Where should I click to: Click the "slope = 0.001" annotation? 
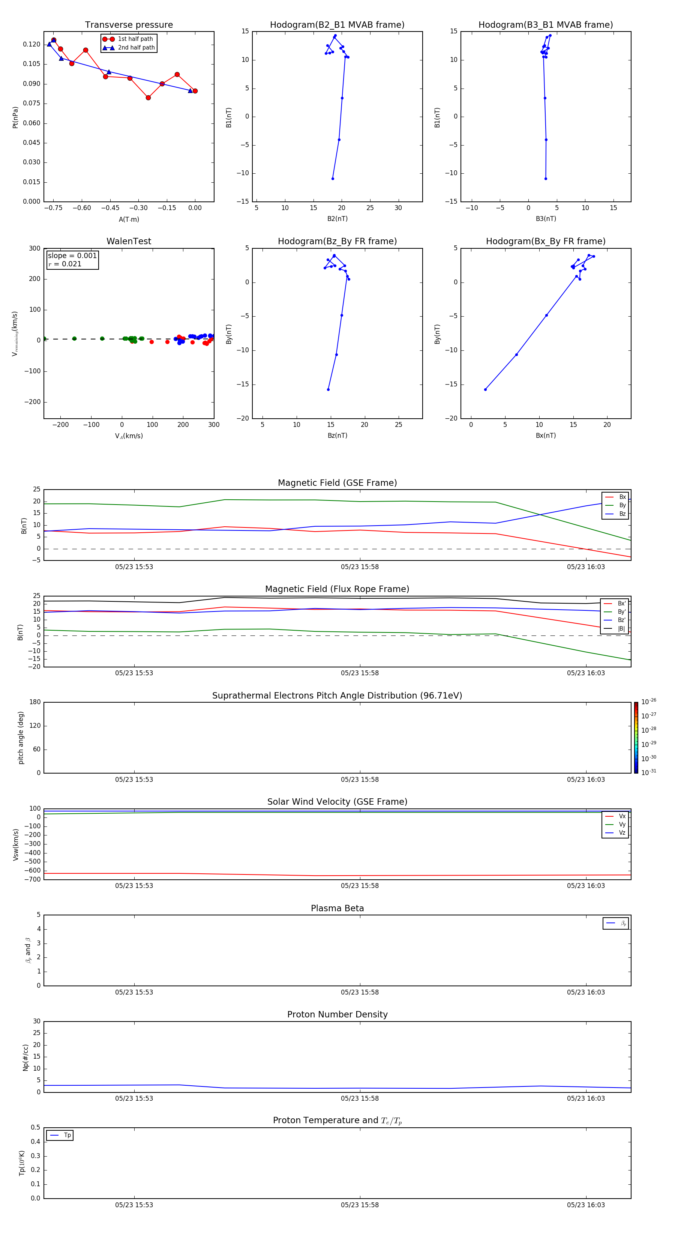point(72,256)
